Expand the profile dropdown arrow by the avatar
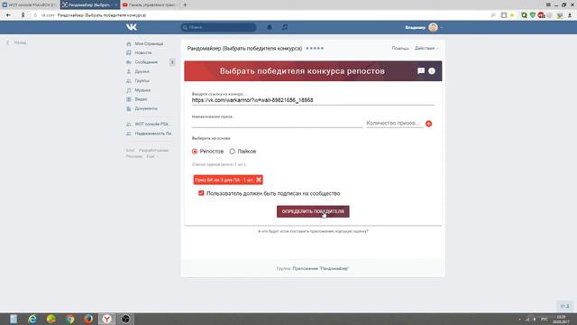Image resolution: width=577 pixels, height=325 pixels. pyautogui.click(x=441, y=28)
